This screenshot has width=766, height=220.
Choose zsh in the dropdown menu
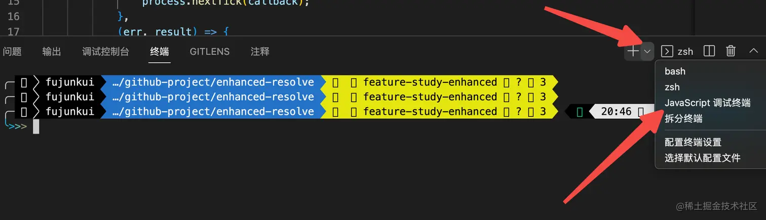click(672, 87)
